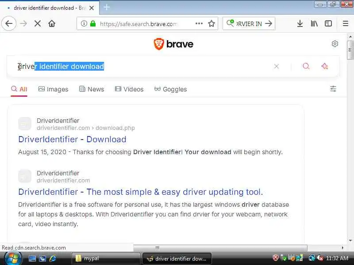Screen dimensions: 354x265
Task: Clear the search query with X
Action: coord(276,66)
